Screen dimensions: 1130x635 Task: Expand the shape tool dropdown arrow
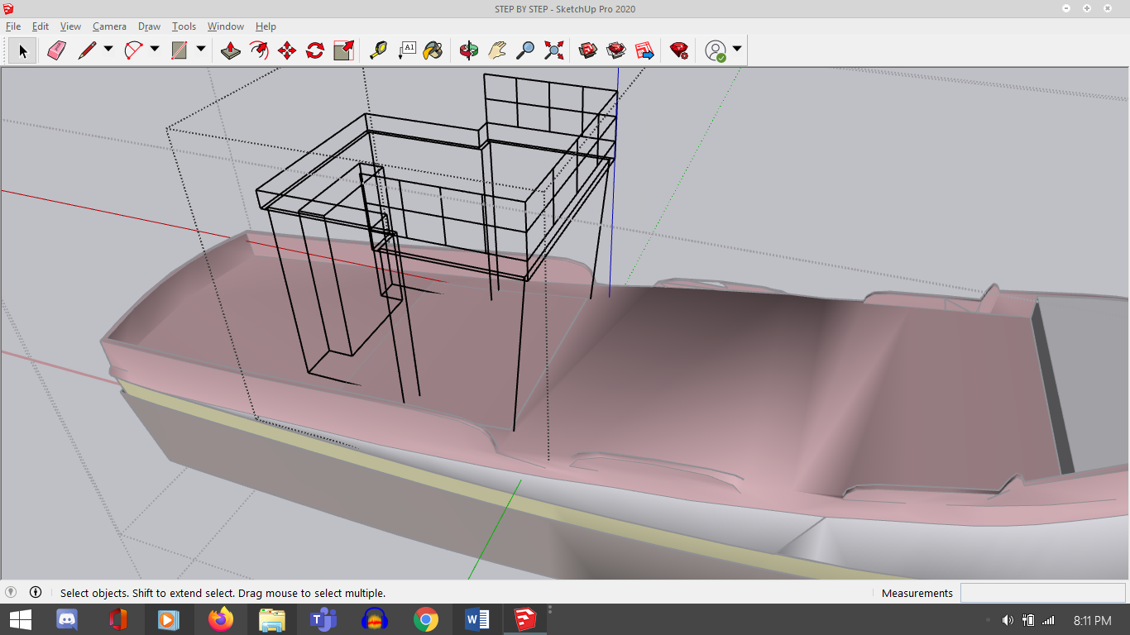pyautogui.click(x=201, y=50)
